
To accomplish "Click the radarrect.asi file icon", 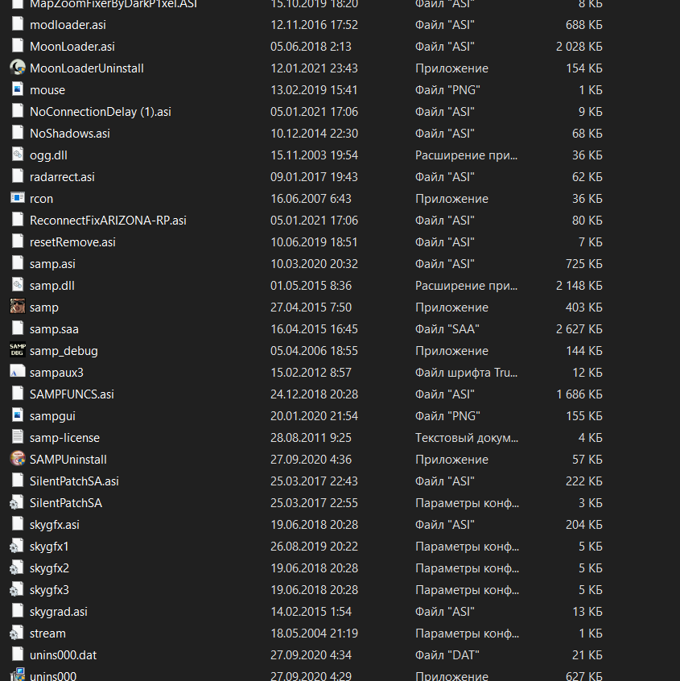I will 18,176.
